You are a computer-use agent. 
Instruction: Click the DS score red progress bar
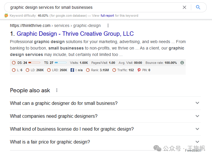pyautogui.click(x=34, y=63)
